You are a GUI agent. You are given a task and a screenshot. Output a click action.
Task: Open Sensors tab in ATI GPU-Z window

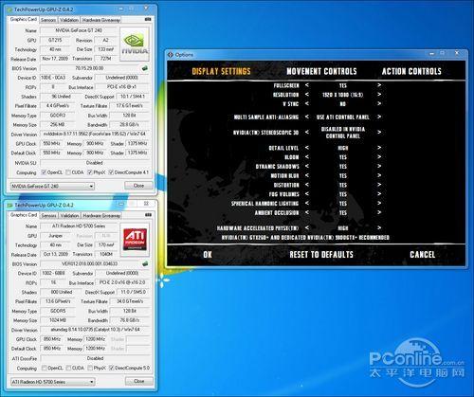click(48, 215)
